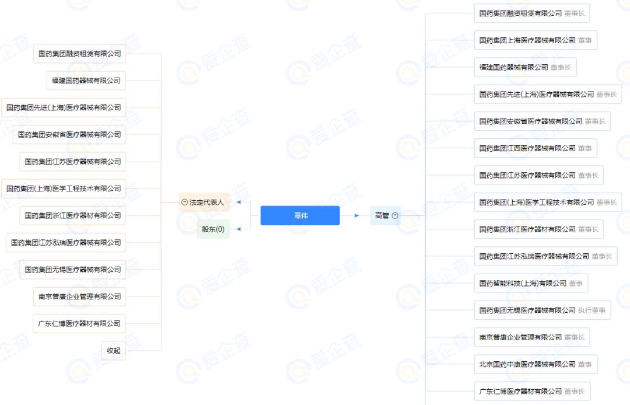Open 国药集团(上海)医学工程技术有限公司 on left side

pyautogui.click(x=64, y=188)
